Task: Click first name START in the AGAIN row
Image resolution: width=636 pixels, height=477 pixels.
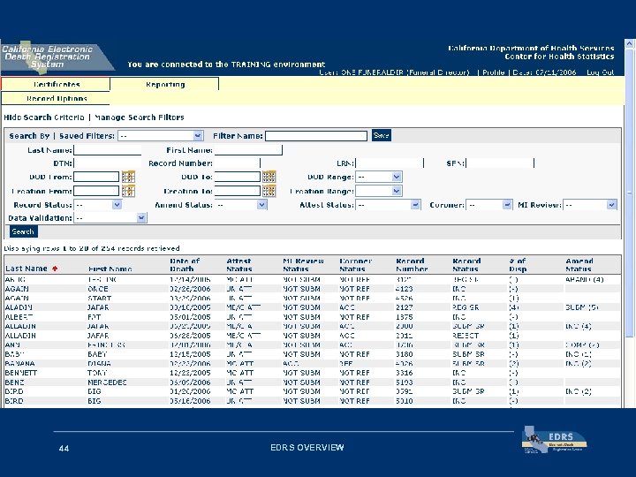Action: 99,299
